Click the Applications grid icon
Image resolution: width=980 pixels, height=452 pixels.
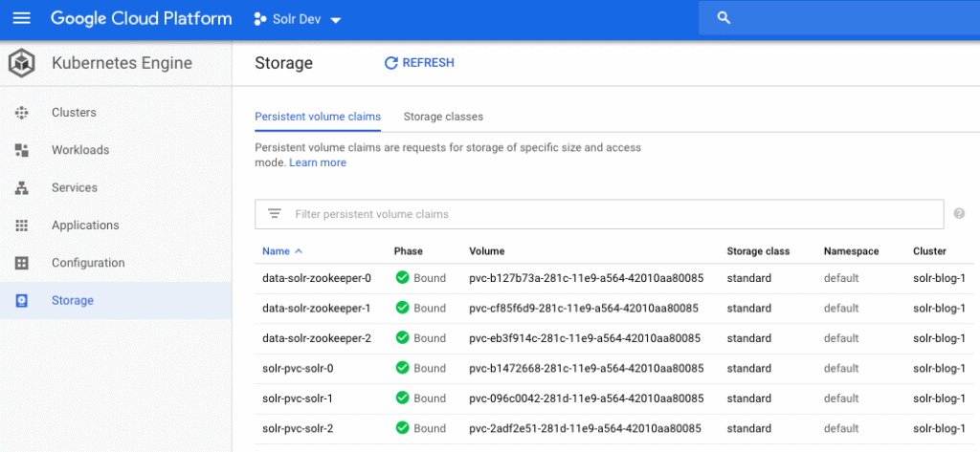pyautogui.click(x=22, y=226)
